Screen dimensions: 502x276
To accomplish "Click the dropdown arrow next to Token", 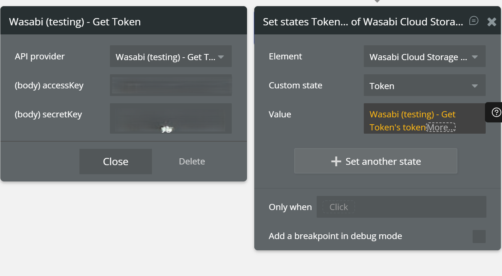I will tap(474, 86).
